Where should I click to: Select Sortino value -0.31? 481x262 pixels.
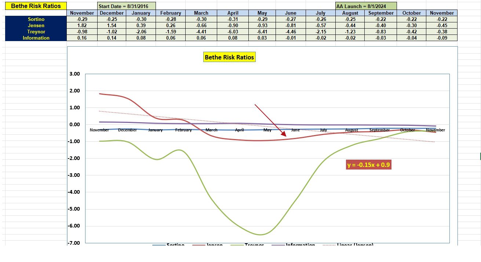pyautogui.click(x=233, y=19)
